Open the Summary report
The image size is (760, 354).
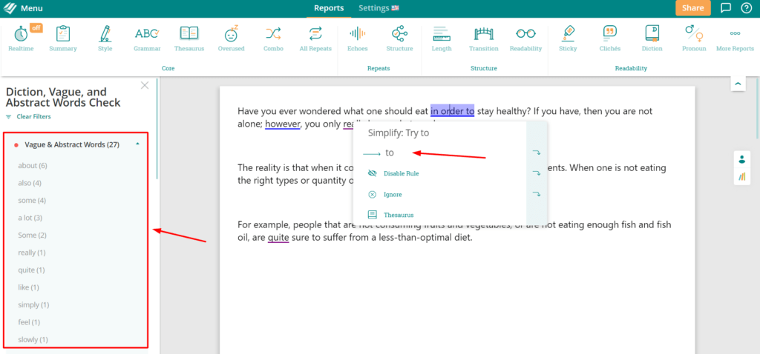click(63, 38)
